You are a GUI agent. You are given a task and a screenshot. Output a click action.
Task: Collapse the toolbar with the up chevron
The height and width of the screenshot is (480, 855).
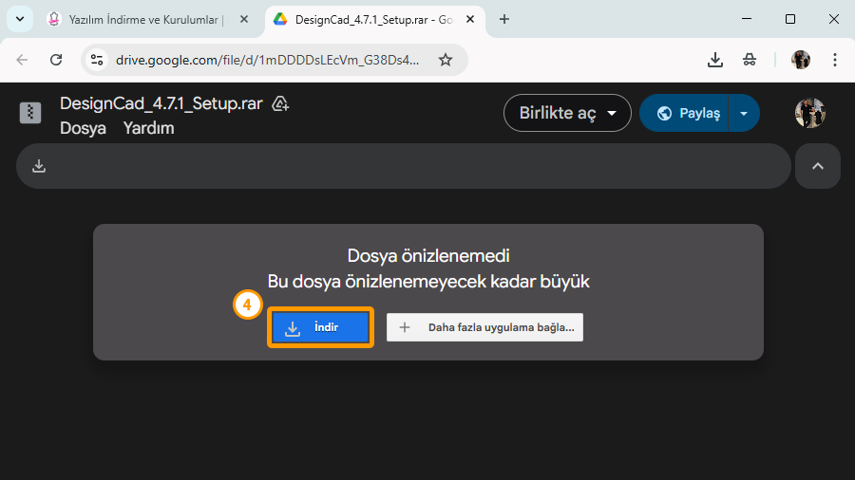pos(817,166)
